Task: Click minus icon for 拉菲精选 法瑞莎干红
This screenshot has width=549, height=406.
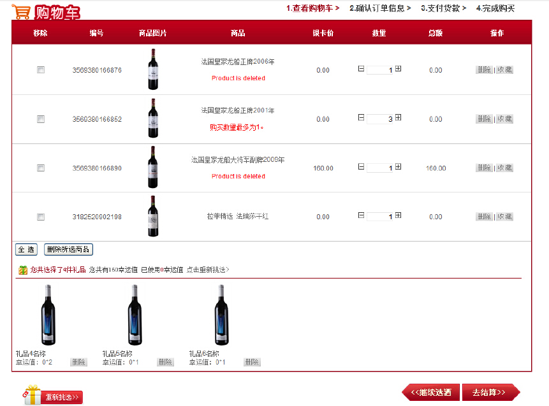Action: pyautogui.click(x=362, y=216)
